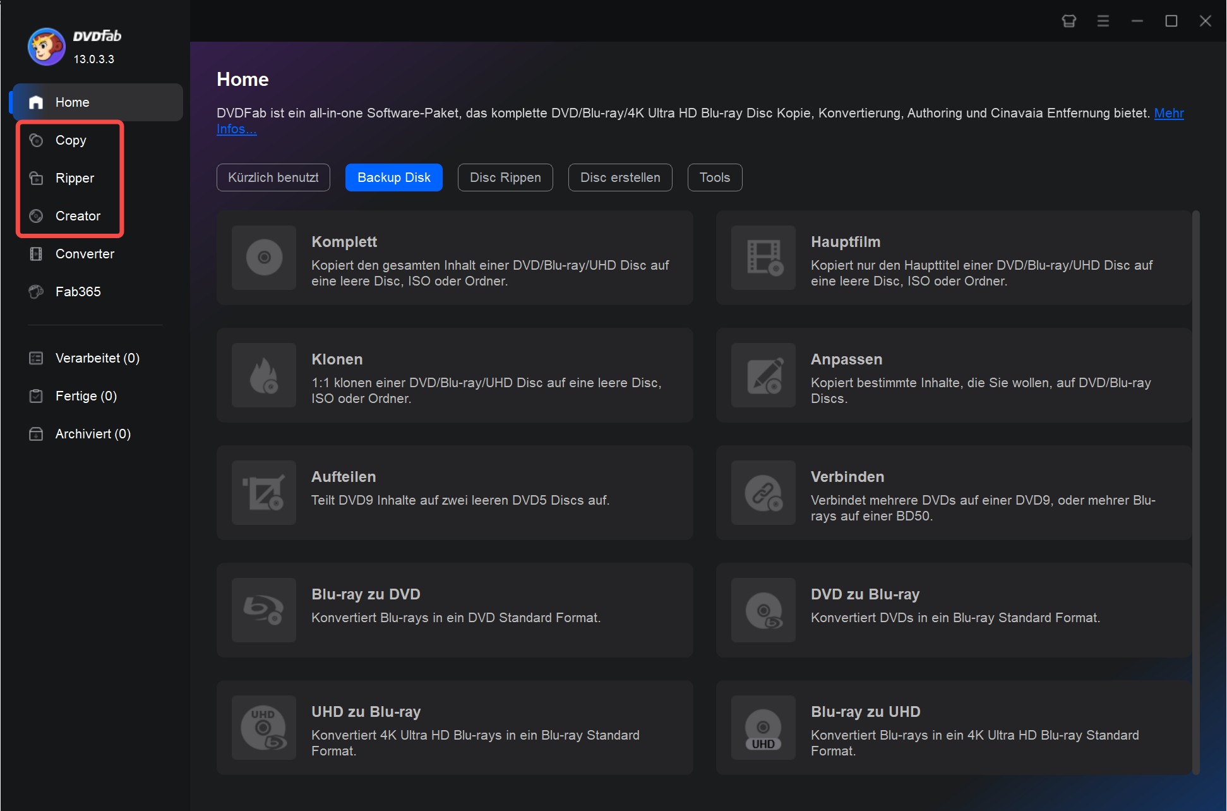Click the DVDFab monkey logo avatar
Screen dimensions: 1227x811
(46, 46)
